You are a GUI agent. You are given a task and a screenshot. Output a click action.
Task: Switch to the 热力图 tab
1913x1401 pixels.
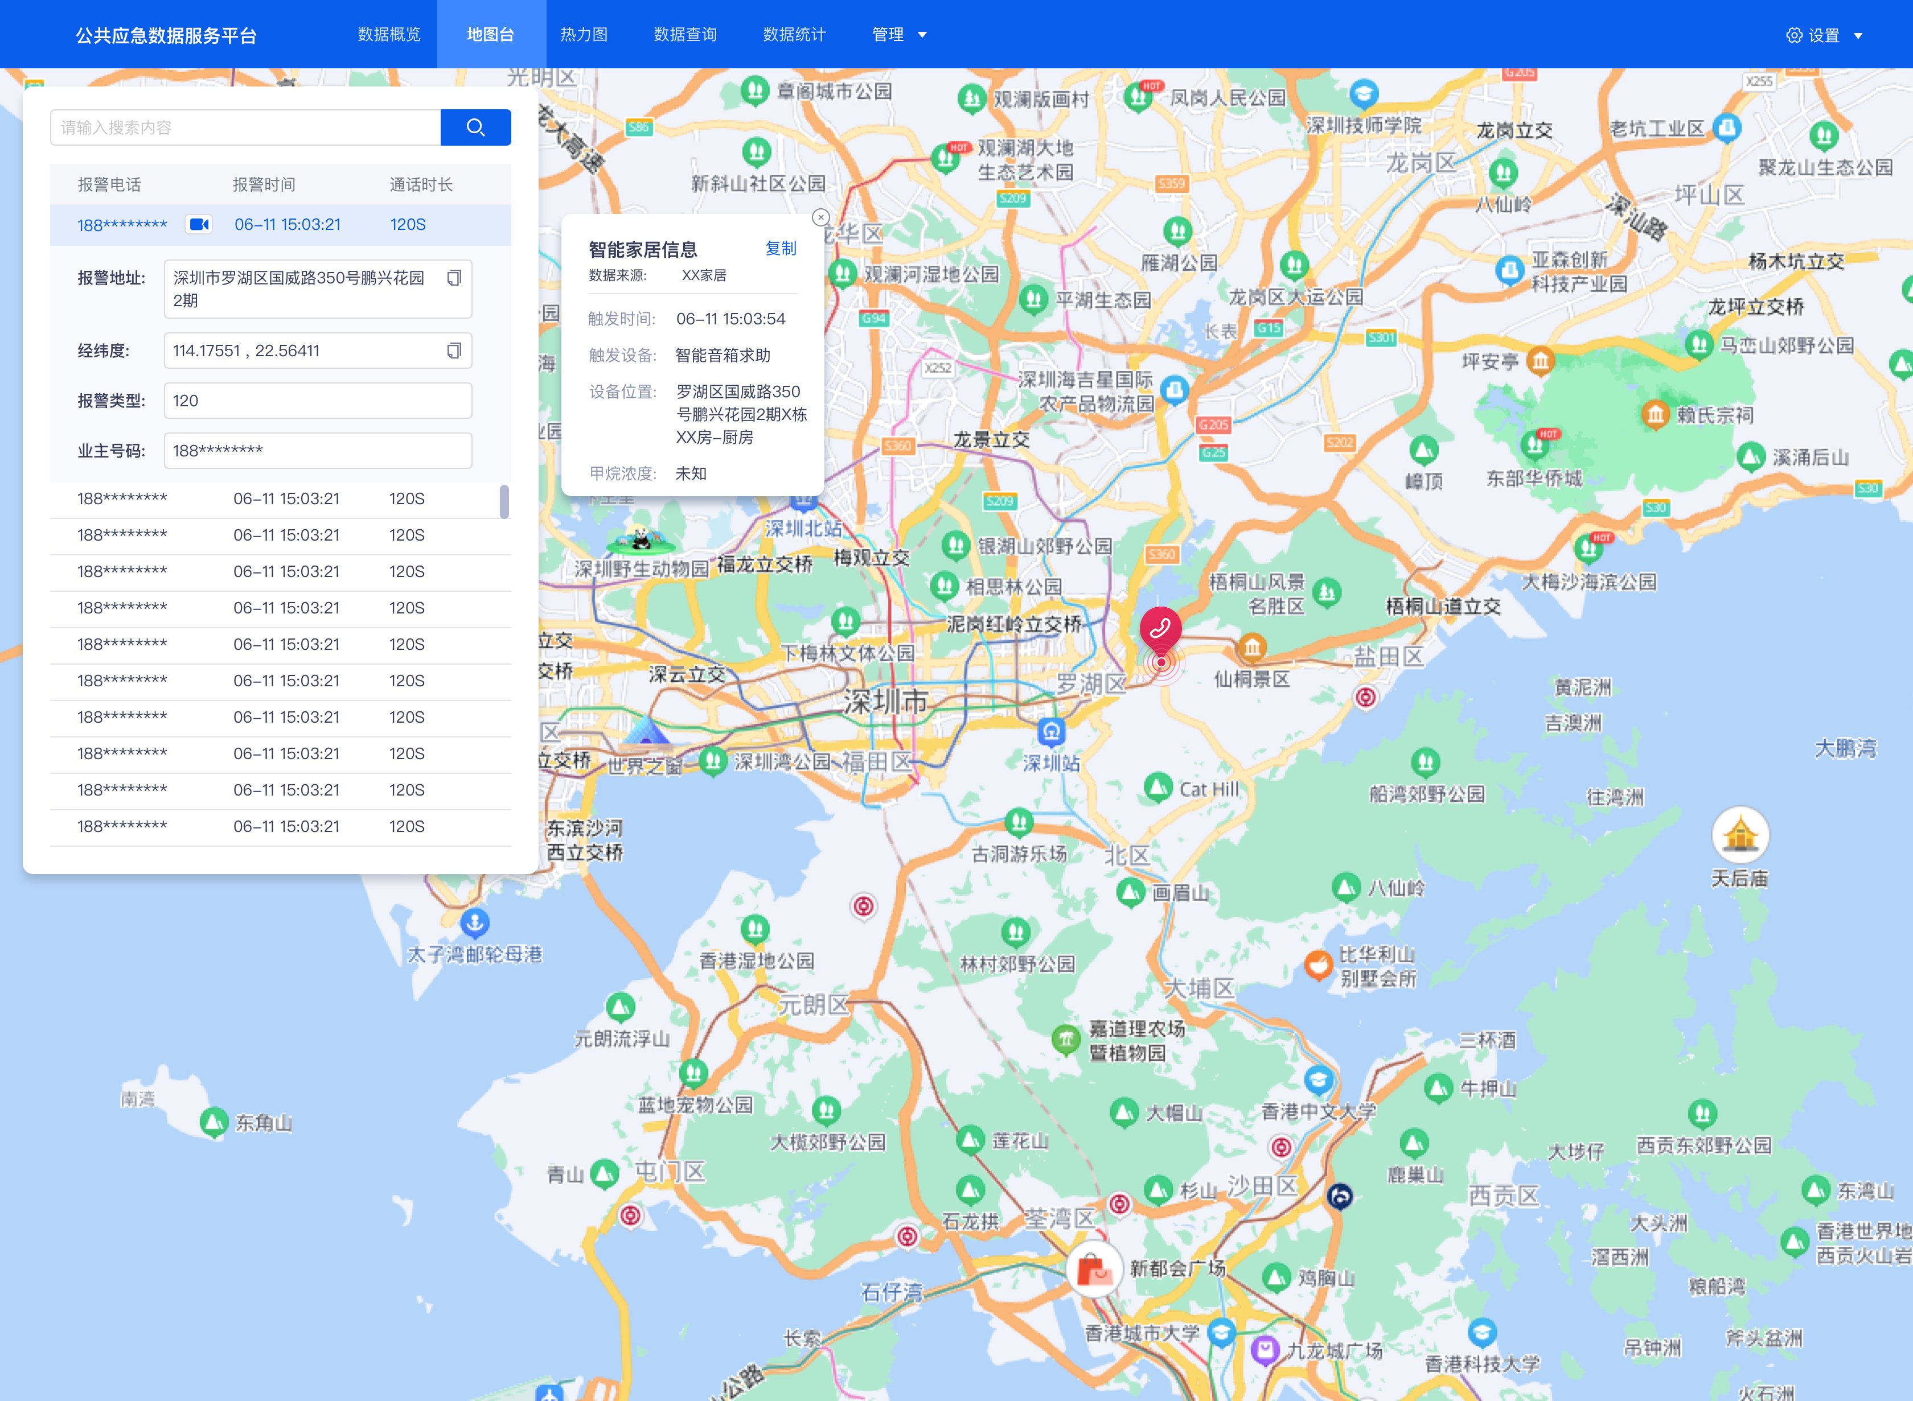(584, 35)
